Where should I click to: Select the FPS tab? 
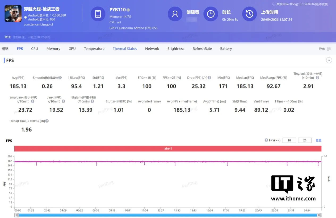coord(20,49)
